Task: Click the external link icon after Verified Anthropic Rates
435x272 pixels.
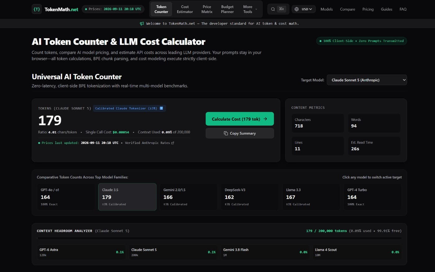Action: coord(173,143)
